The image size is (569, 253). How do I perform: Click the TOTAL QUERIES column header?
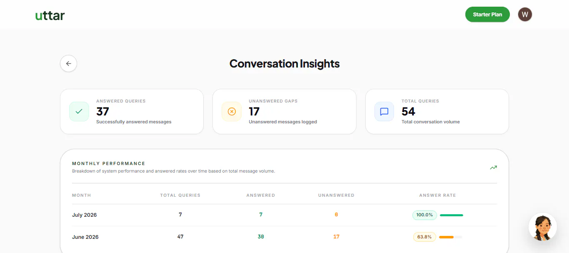pos(180,195)
